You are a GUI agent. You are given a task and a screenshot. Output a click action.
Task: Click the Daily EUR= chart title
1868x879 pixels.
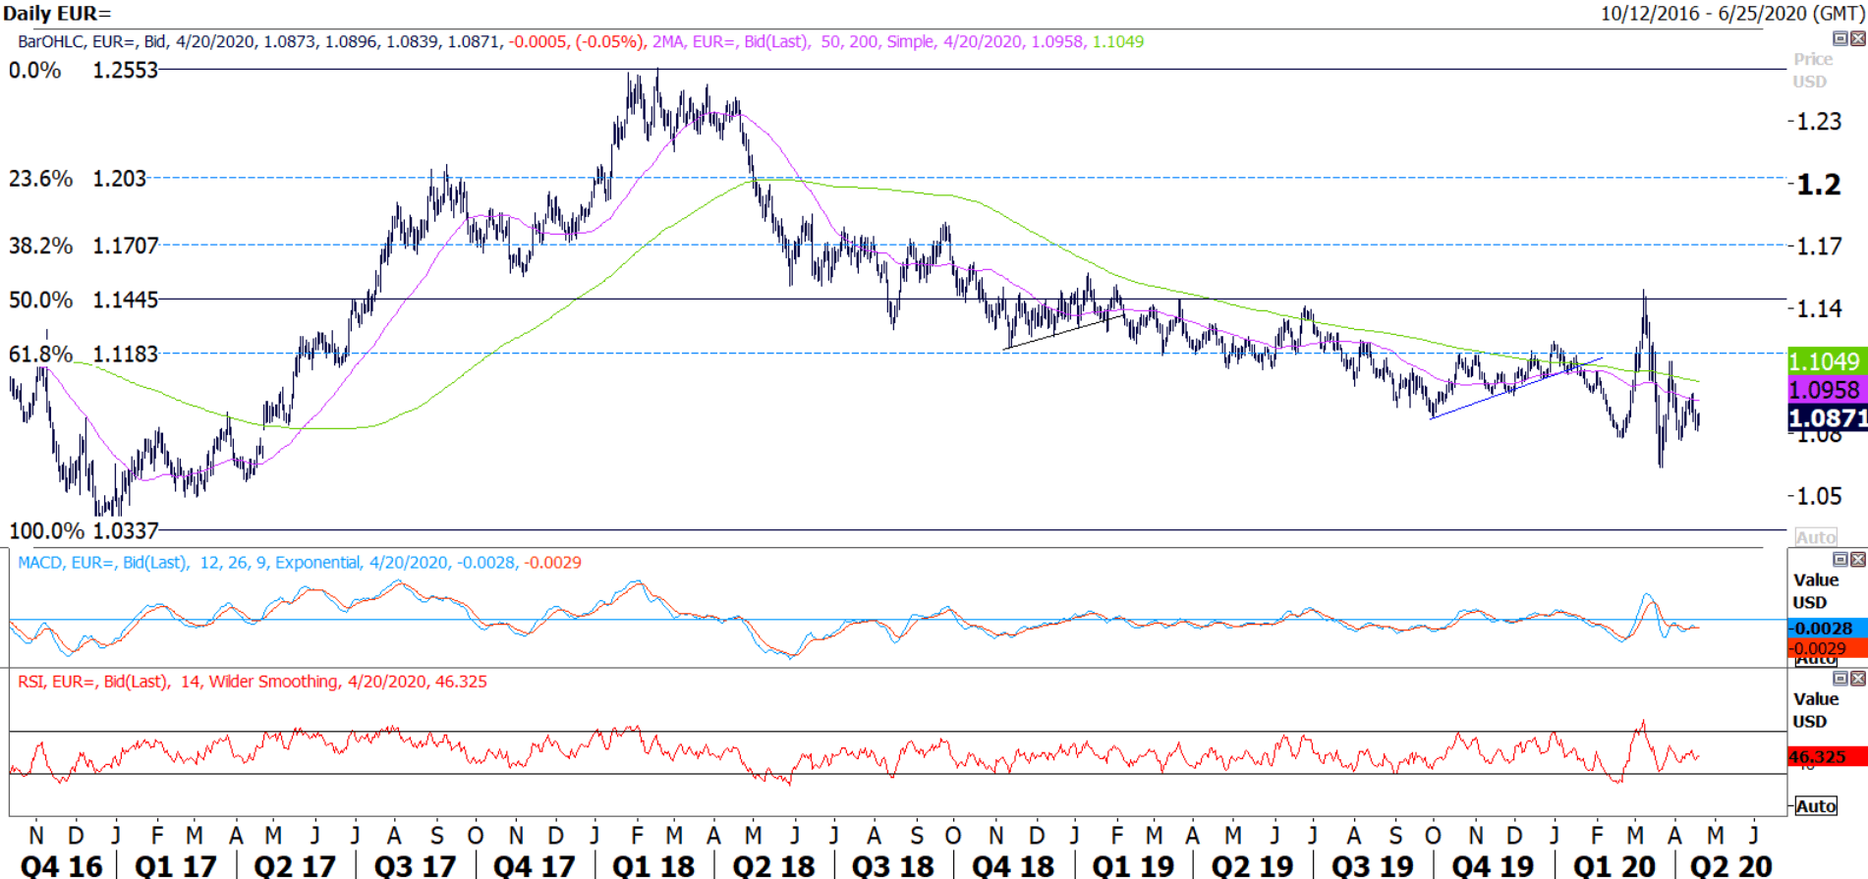point(57,14)
